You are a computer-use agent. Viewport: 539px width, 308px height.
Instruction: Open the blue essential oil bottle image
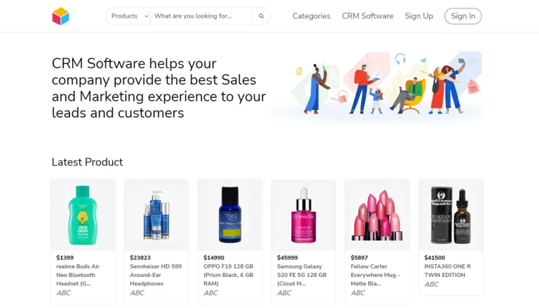pyautogui.click(x=230, y=215)
